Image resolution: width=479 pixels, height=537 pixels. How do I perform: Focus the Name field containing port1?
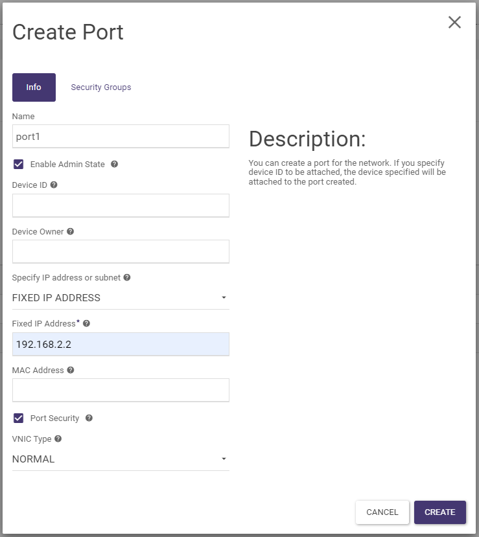[121, 137]
